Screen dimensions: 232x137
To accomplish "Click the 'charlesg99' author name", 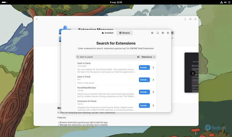I will [x=82, y=66].
